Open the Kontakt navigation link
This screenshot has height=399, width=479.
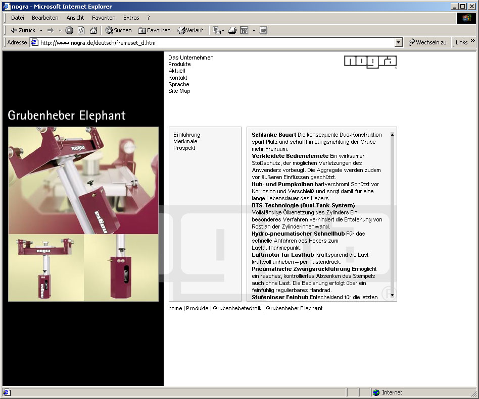click(177, 78)
